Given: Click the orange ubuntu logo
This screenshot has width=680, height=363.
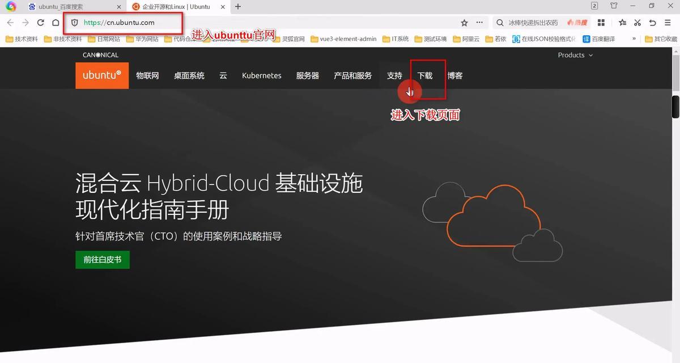Looking at the screenshot, I should [x=102, y=75].
